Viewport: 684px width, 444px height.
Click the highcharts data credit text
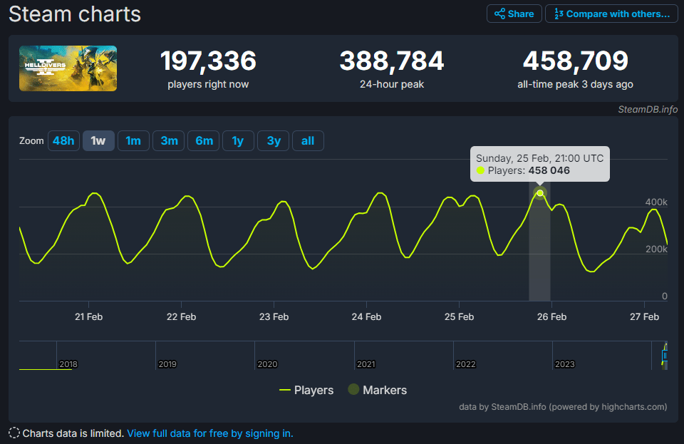pos(563,406)
